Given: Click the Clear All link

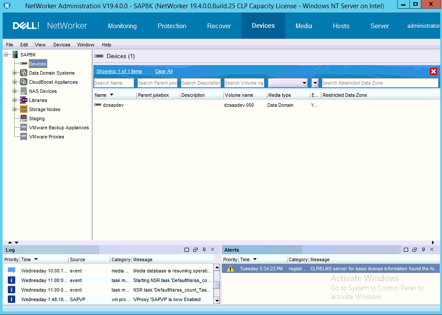Looking at the screenshot, I should 164,71.
